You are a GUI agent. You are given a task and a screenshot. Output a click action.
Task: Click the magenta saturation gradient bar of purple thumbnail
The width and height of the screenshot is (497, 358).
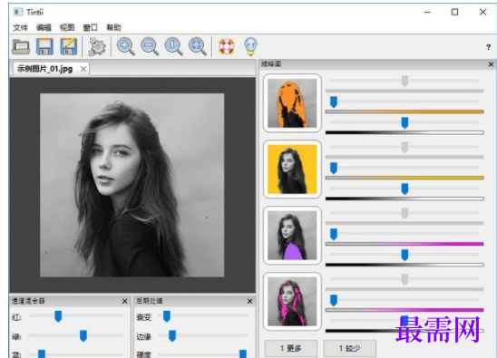click(x=404, y=244)
